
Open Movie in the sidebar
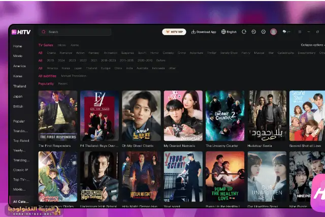click(x=18, y=56)
